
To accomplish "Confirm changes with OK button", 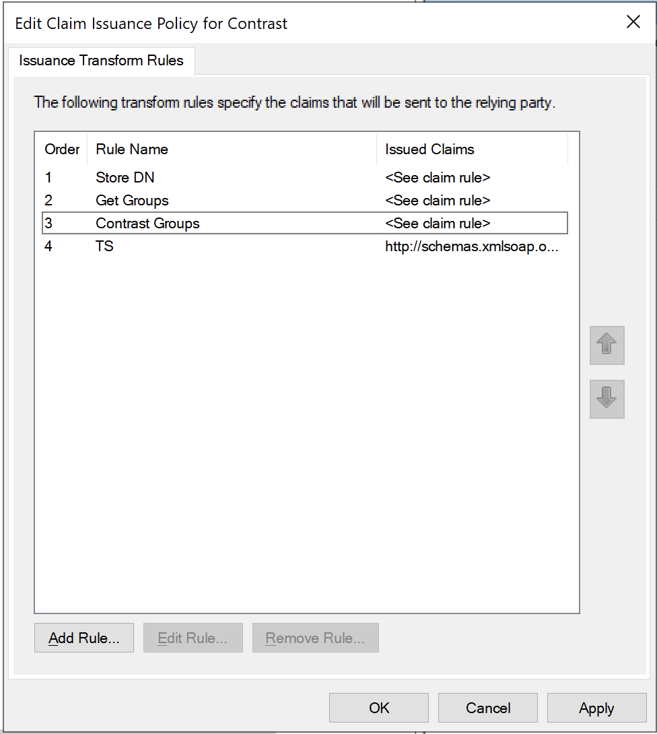I will pos(378,708).
